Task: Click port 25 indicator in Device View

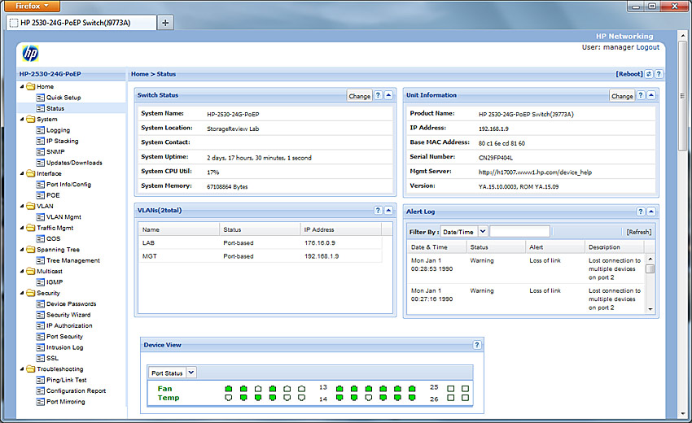Action: 450,389
